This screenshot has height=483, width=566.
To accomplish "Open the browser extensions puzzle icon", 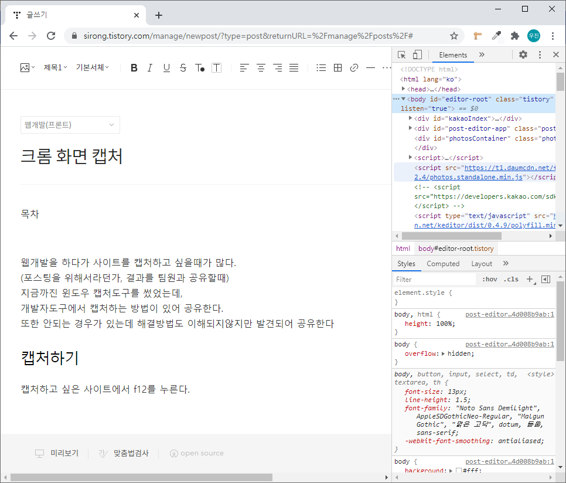I will click(515, 36).
